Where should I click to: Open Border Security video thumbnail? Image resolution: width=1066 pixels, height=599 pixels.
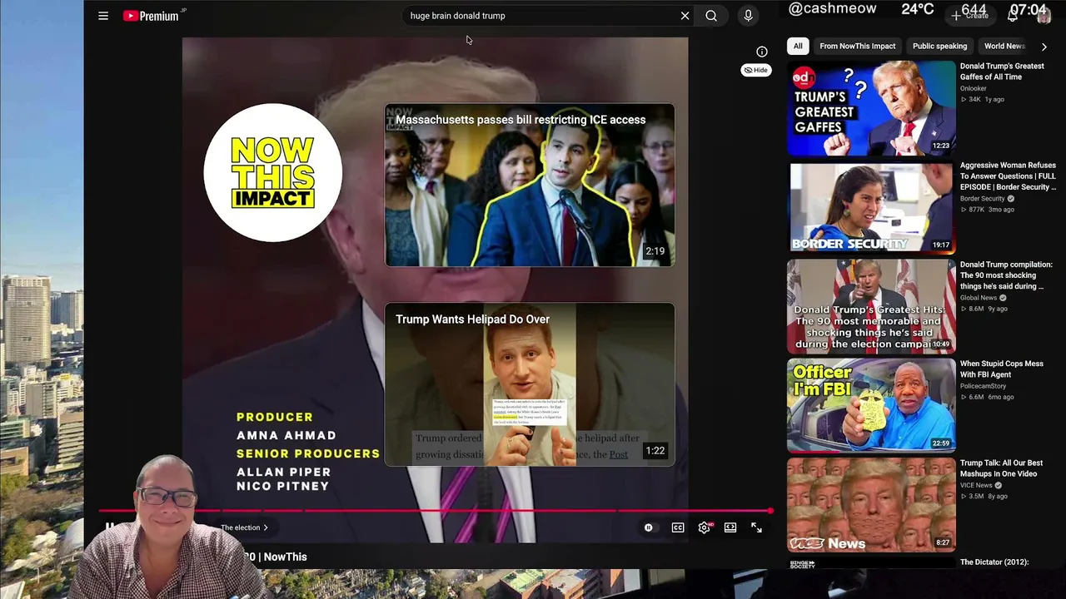pyautogui.click(x=871, y=207)
